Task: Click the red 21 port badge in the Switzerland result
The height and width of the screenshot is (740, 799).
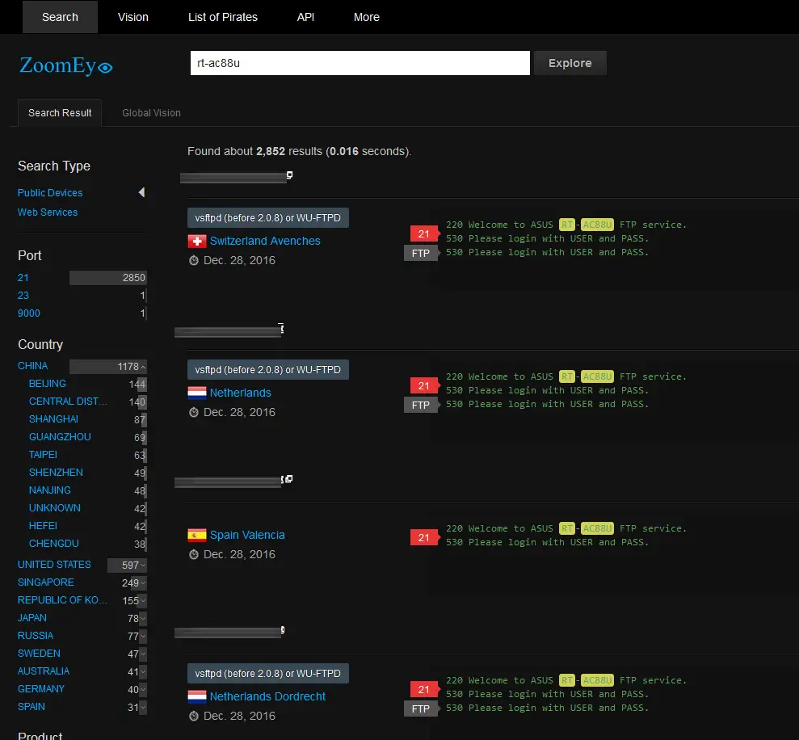Action: (424, 234)
